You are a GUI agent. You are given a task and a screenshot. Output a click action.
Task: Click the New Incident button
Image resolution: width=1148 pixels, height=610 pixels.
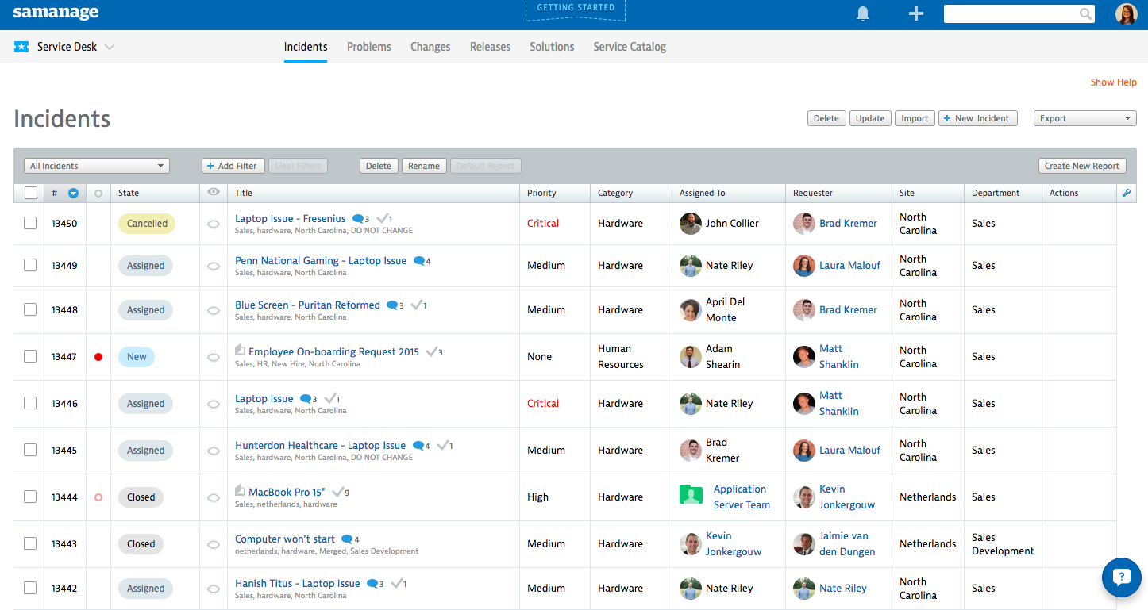[x=977, y=117]
